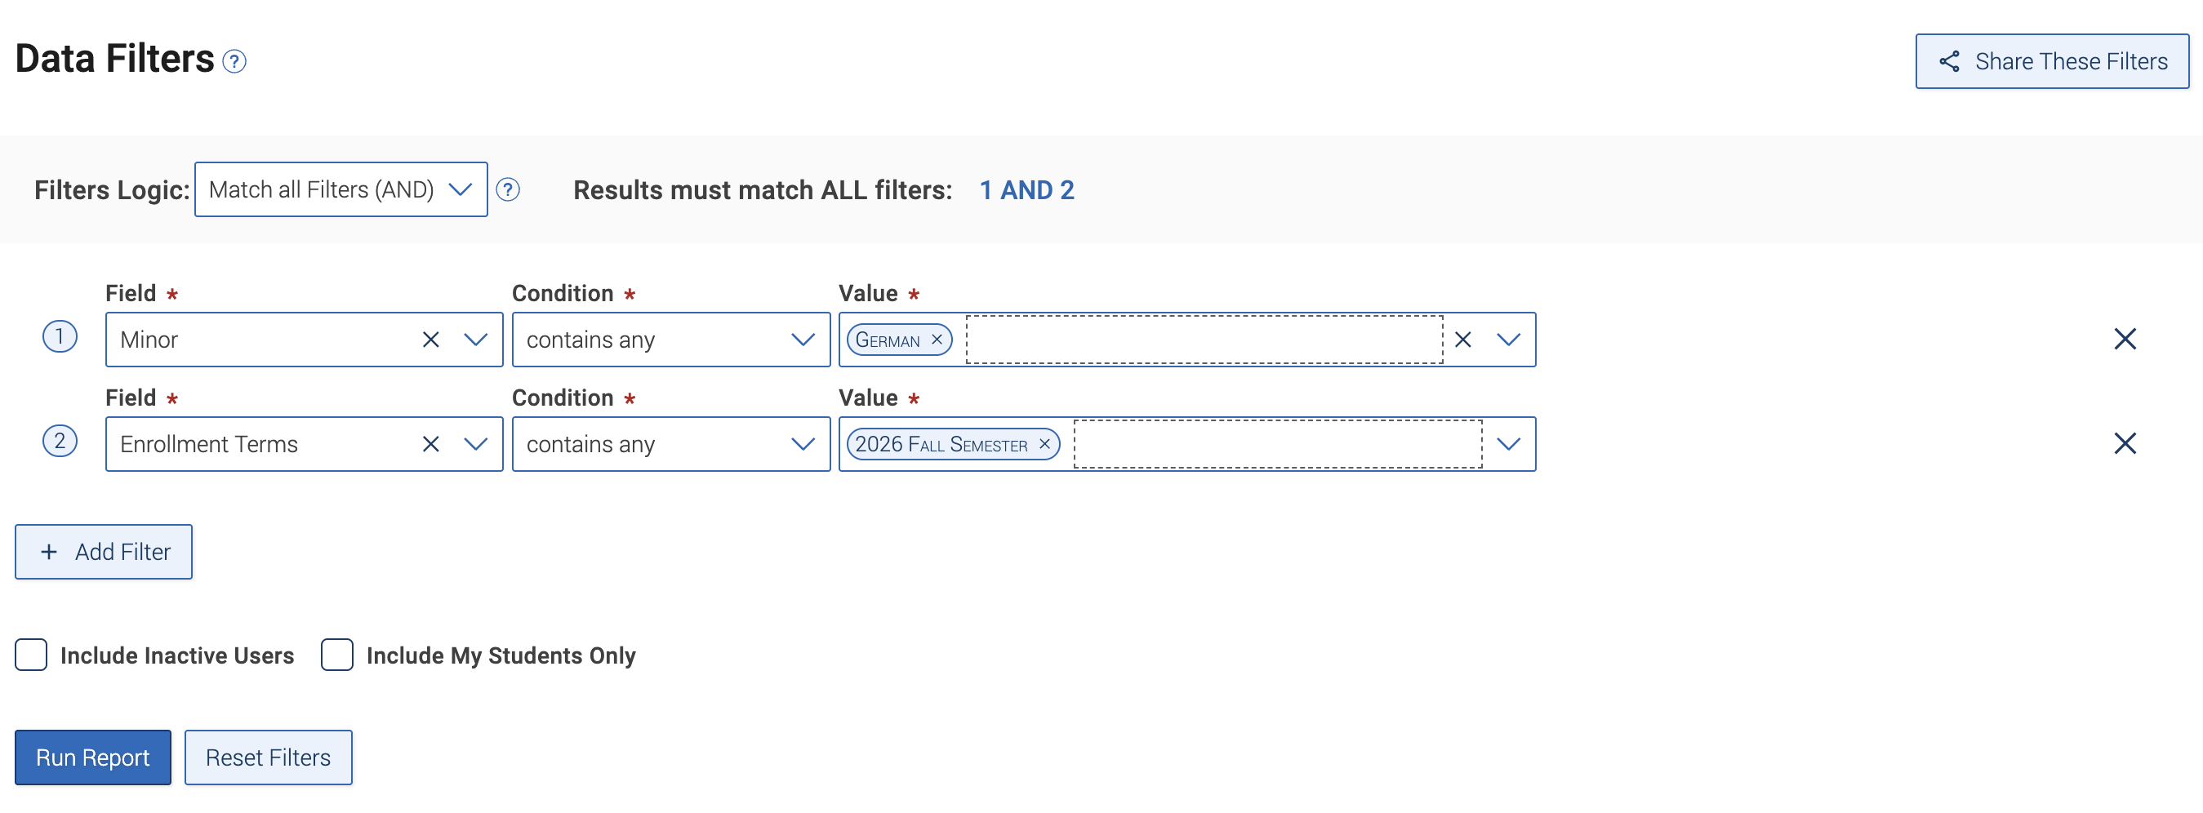Image resolution: width=2203 pixels, height=813 pixels.
Task: Enable Include Inactive Users checkbox
Action: coord(31,655)
